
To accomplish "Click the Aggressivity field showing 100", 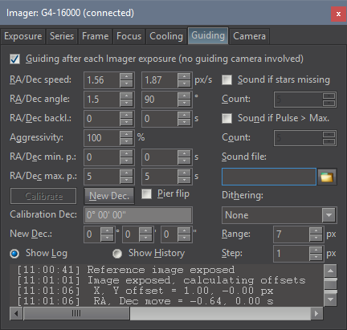I will click(x=102, y=138).
